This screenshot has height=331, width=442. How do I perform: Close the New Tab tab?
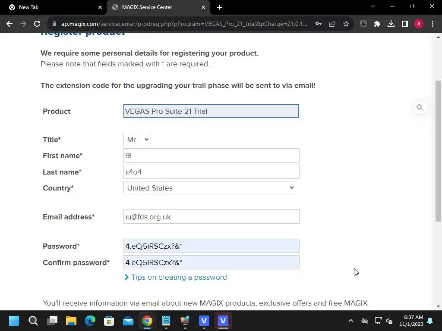click(x=100, y=7)
